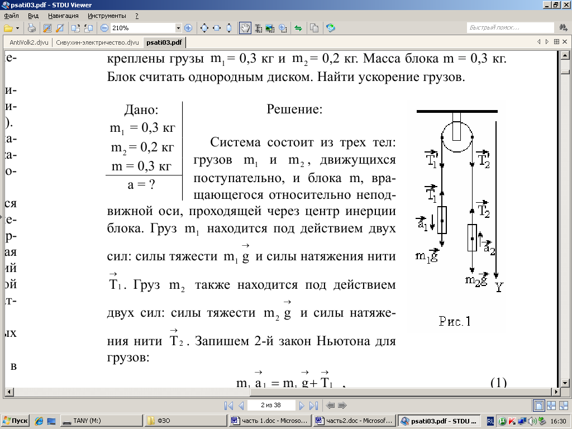Open the Kaspersky tray icon
The image size is (572, 429).
(512, 421)
